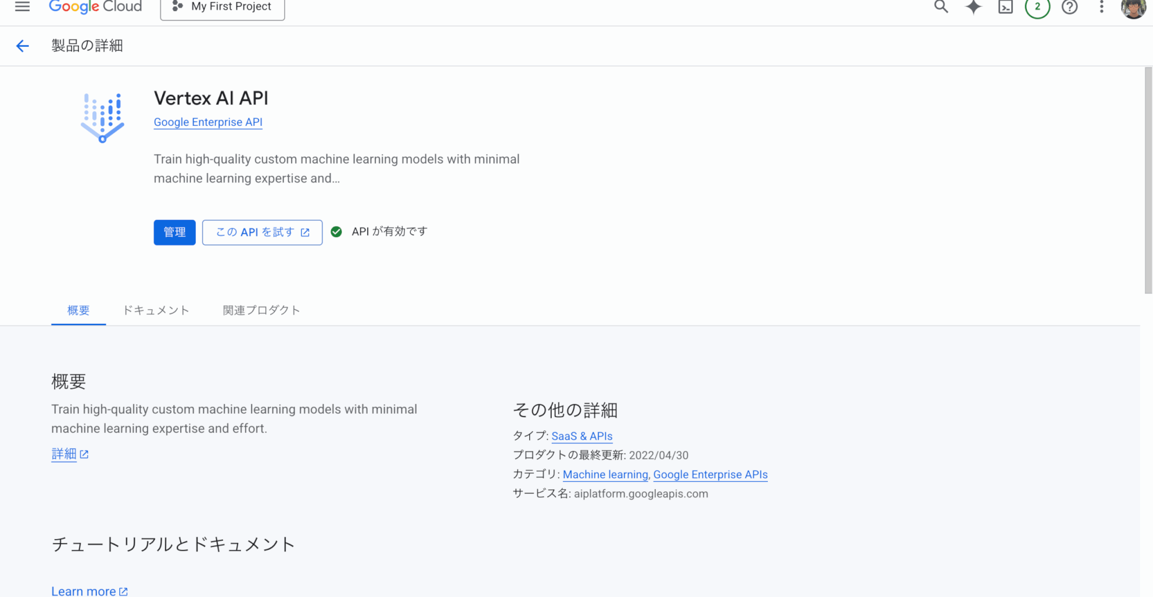This screenshot has height=597, width=1153.
Task: Click the この API を試す button
Action: tap(262, 232)
